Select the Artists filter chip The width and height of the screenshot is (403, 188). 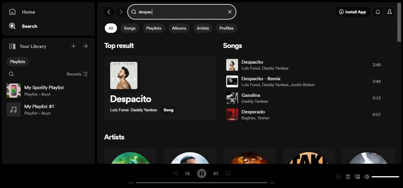click(x=203, y=28)
